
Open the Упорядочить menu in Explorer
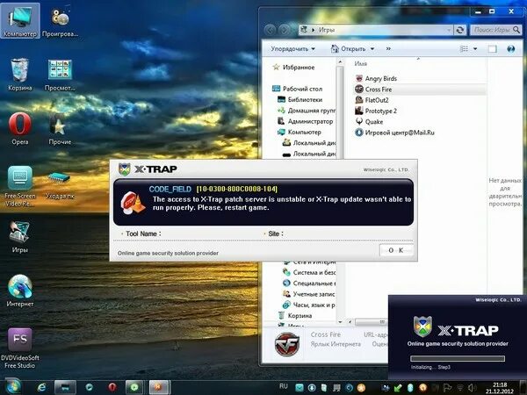click(x=293, y=48)
